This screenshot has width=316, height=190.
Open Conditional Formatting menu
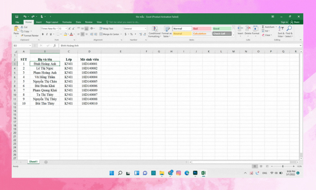click(x=155, y=32)
